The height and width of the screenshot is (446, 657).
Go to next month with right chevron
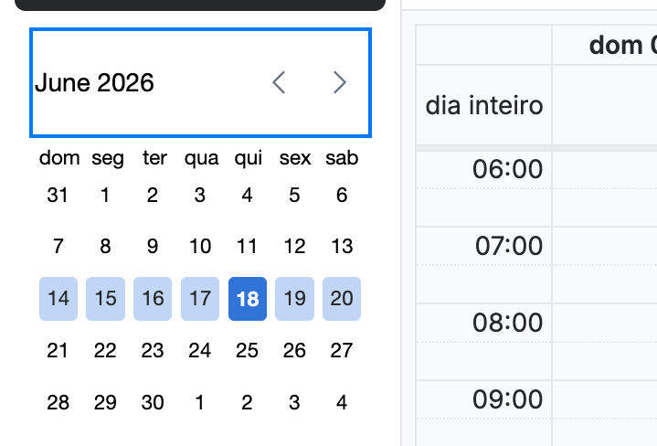pos(339,82)
